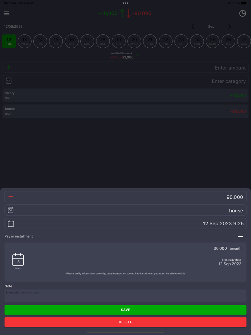
Task: Select date 23 SAT
Action: coord(181,41)
